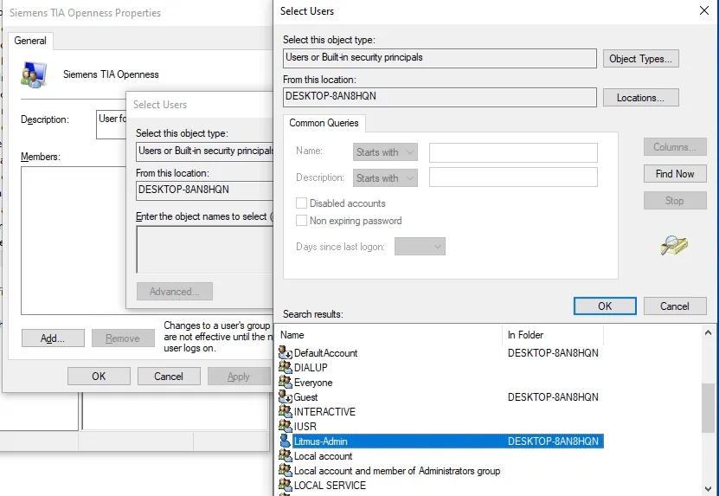The image size is (719, 496).
Task: Sort by the In Folder column header
Action: (x=554, y=335)
